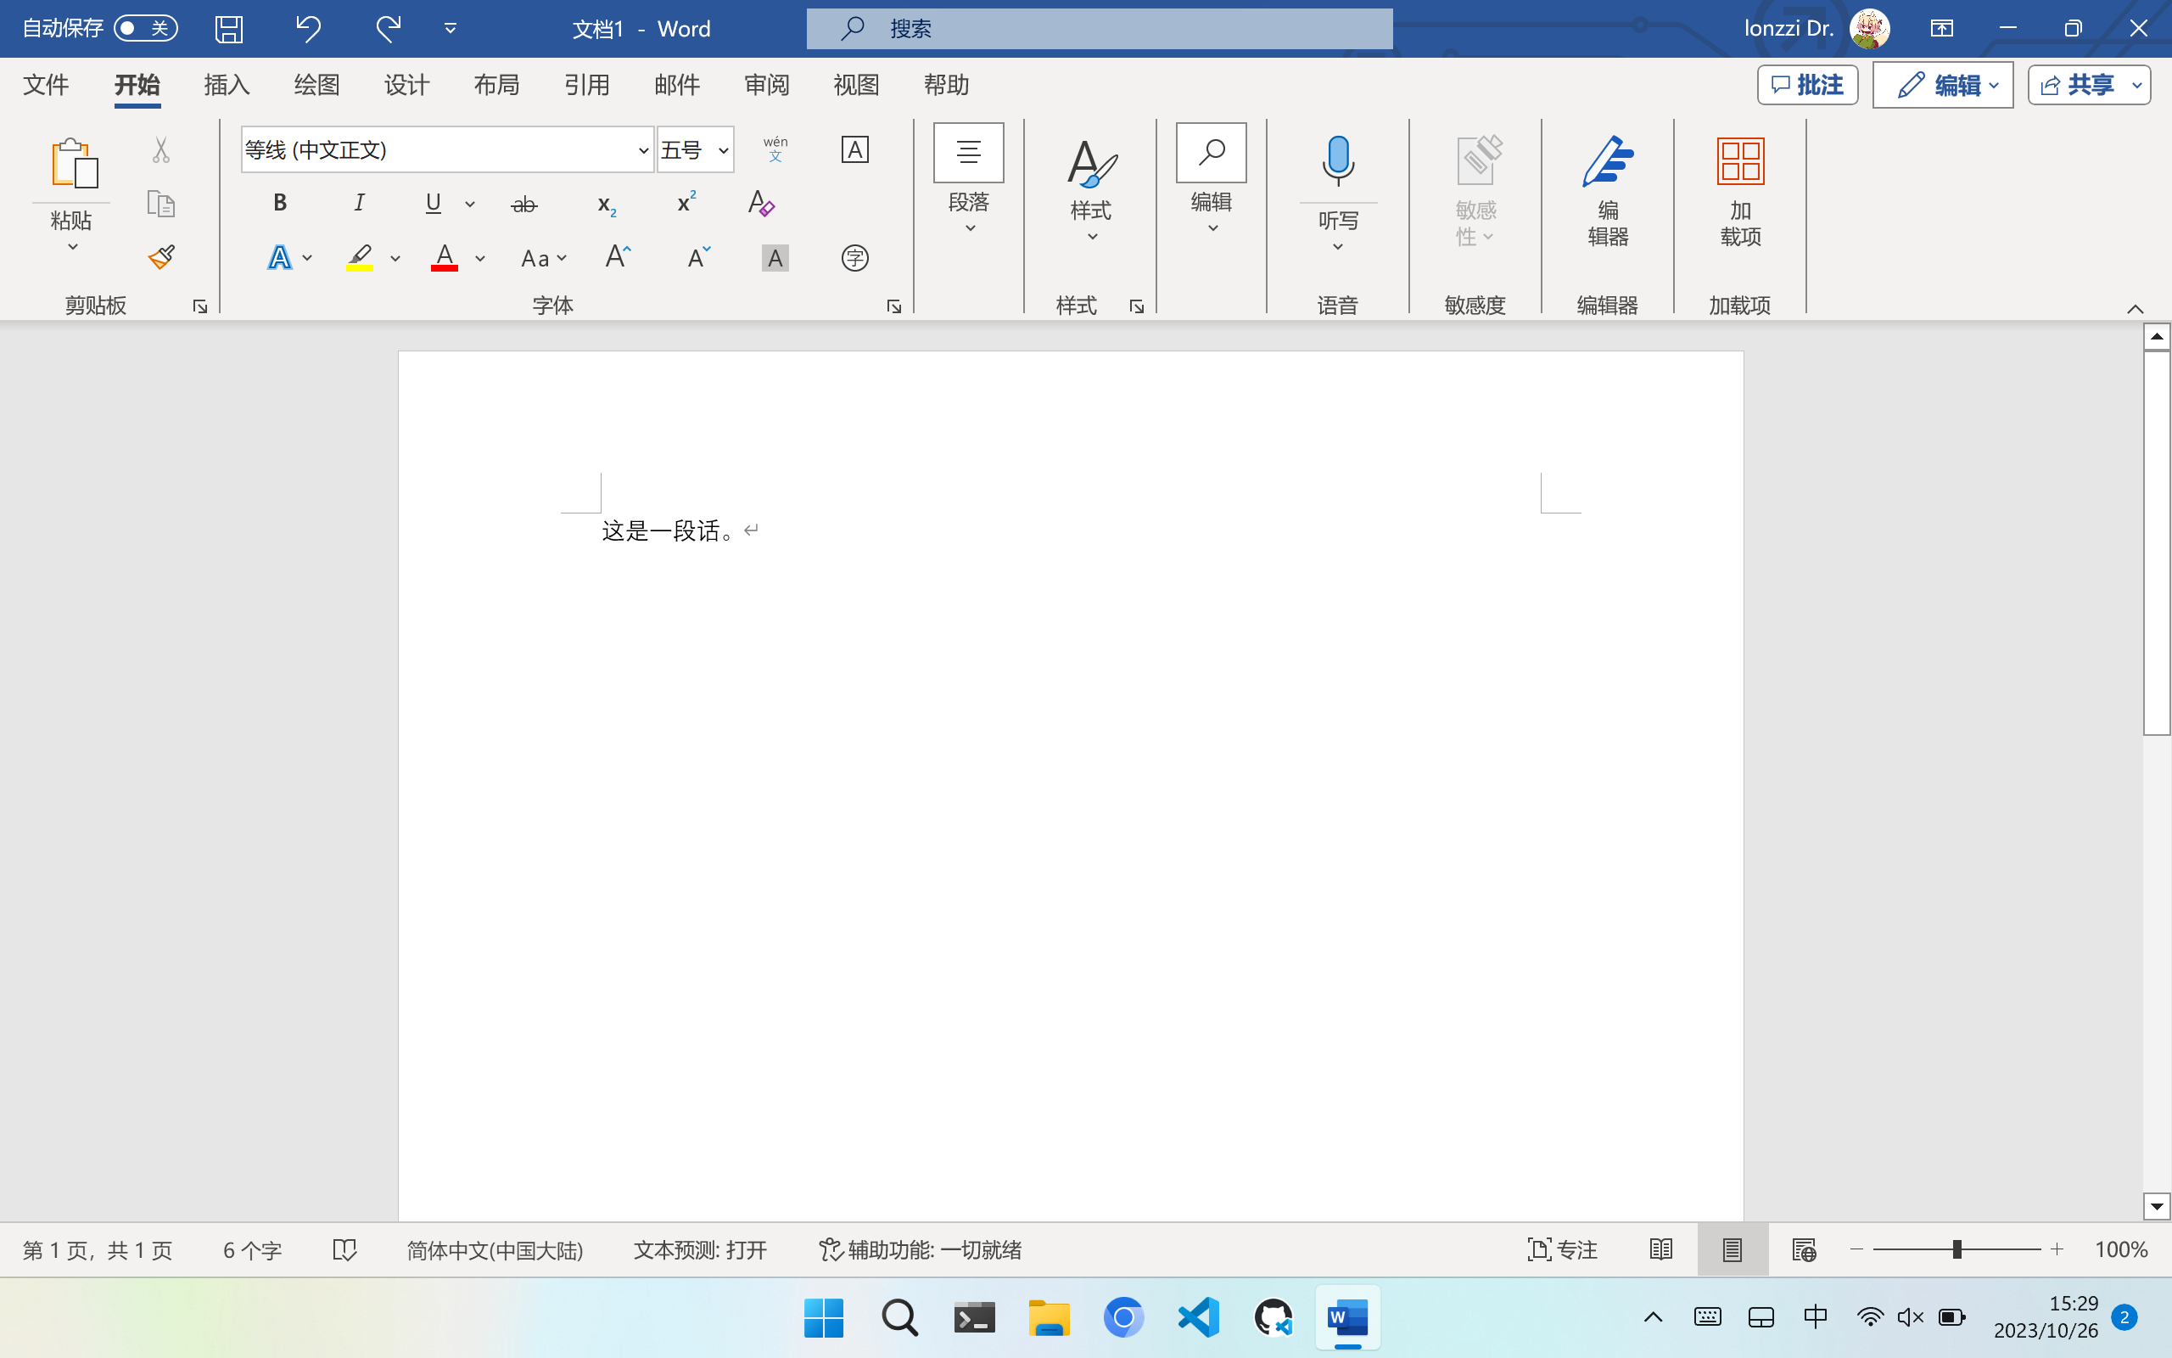Open Clipboard pane launcher
This screenshot has height=1358, width=2172.
(x=200, y=306)
